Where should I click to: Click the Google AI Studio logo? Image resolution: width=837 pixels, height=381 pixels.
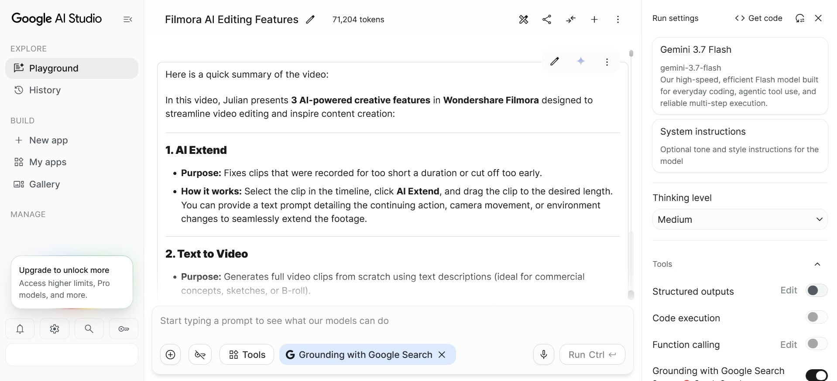tap(57, 19)
